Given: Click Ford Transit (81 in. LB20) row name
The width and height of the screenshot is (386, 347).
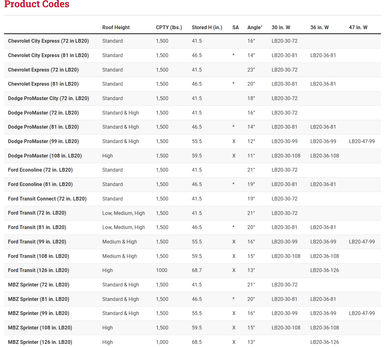Looking at the screenshot, I should [37, 227].
